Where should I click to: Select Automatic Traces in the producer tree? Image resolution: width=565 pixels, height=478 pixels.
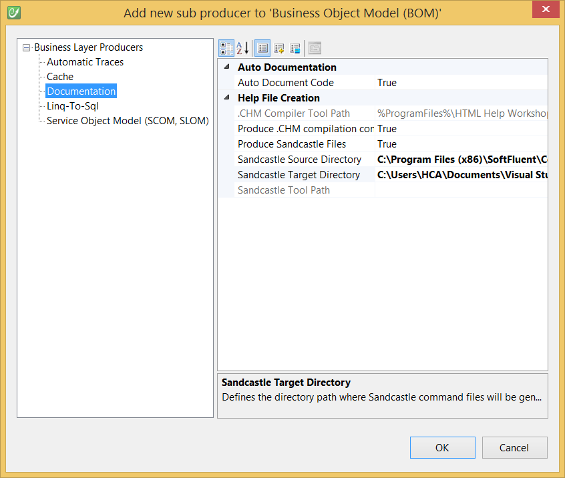[x=85, y=62]
